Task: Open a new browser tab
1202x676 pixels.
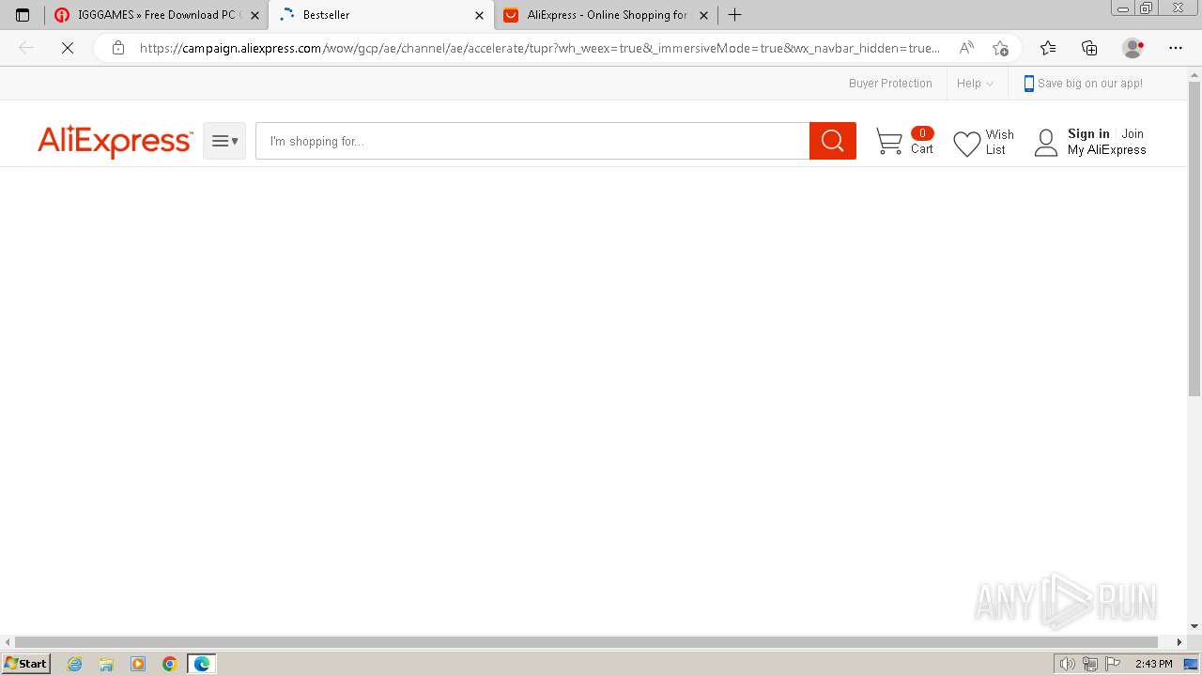Action: point(734,15)
